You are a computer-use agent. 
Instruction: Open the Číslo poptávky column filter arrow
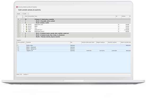25,43
